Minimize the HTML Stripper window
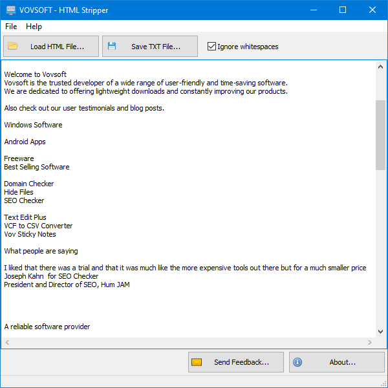 pyautogui.click(x=314, y=10)
